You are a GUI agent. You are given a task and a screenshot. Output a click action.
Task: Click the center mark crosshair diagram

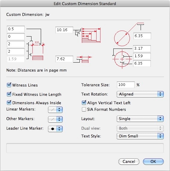122,59
